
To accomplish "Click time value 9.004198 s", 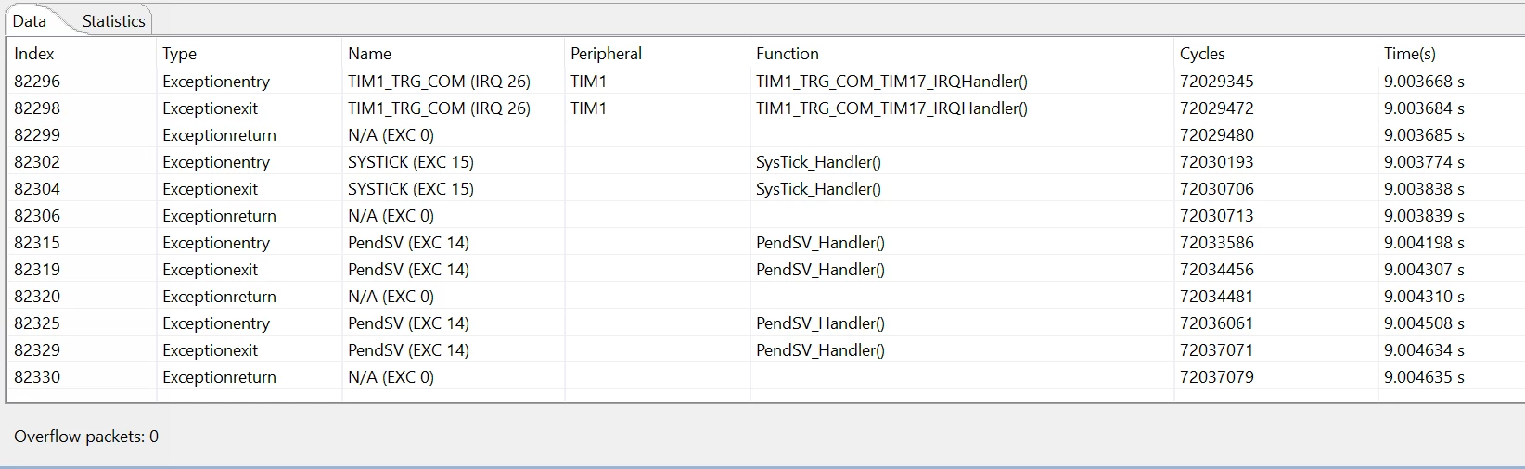I will (x=1424, y=243).
